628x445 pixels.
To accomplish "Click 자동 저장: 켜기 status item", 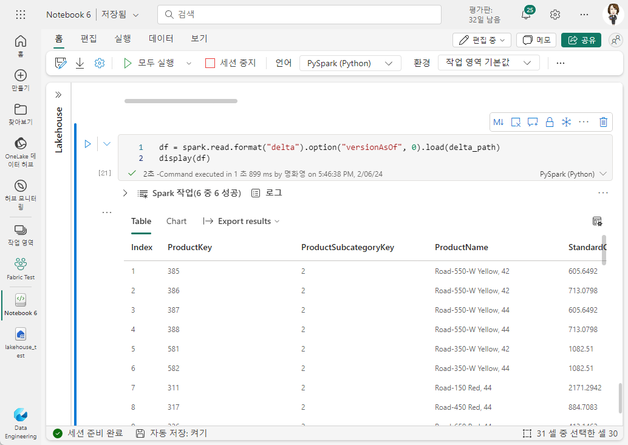I will point(171,433).
